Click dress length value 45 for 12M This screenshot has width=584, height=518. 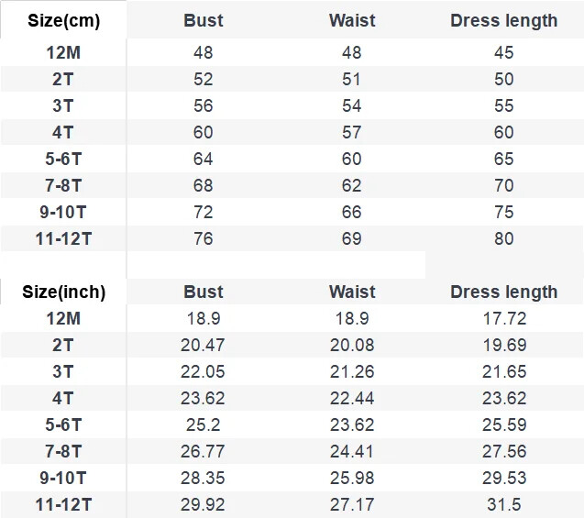click(504, 52)
